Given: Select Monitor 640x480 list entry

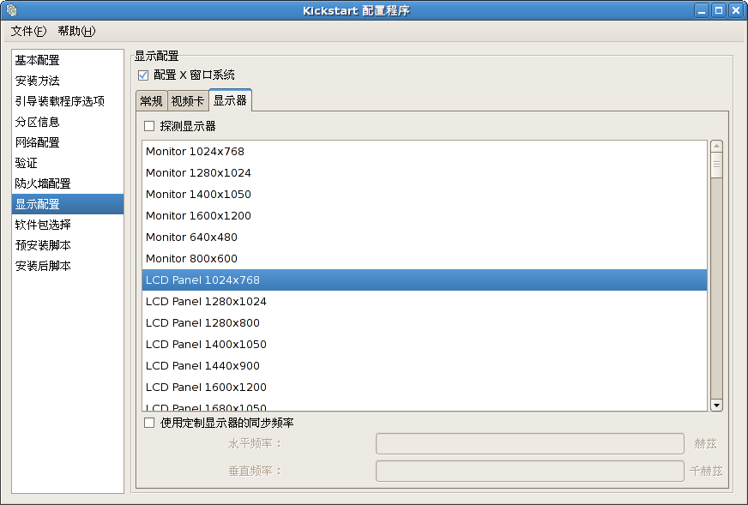Looking at the screenshot, I should pyautogui.click(x=425, y=237).
